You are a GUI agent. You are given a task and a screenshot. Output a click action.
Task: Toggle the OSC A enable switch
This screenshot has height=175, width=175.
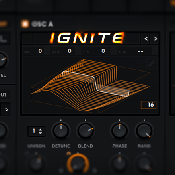tap(25, 24)
